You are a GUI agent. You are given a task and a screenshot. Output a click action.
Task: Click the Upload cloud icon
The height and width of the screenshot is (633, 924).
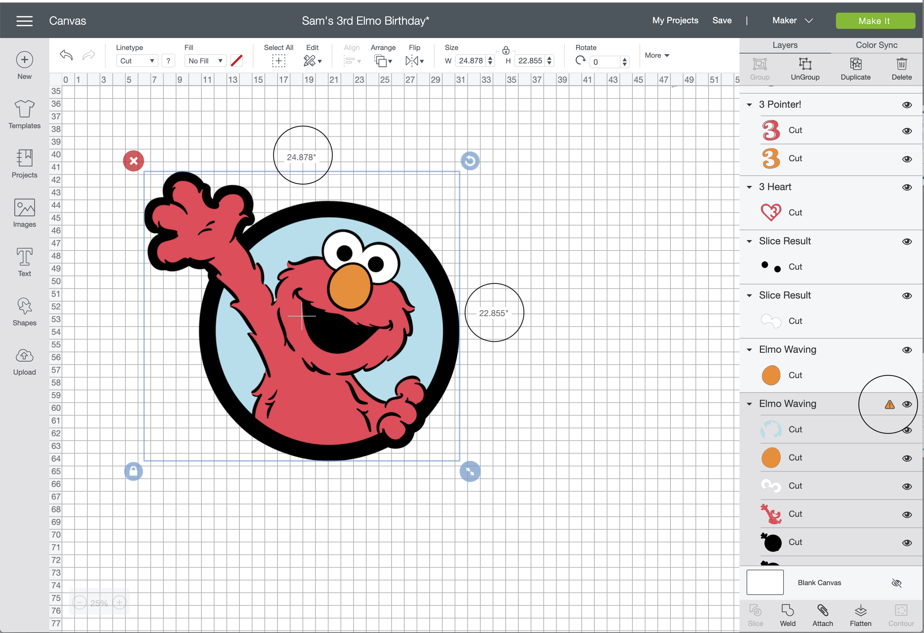tap(24, 356)
